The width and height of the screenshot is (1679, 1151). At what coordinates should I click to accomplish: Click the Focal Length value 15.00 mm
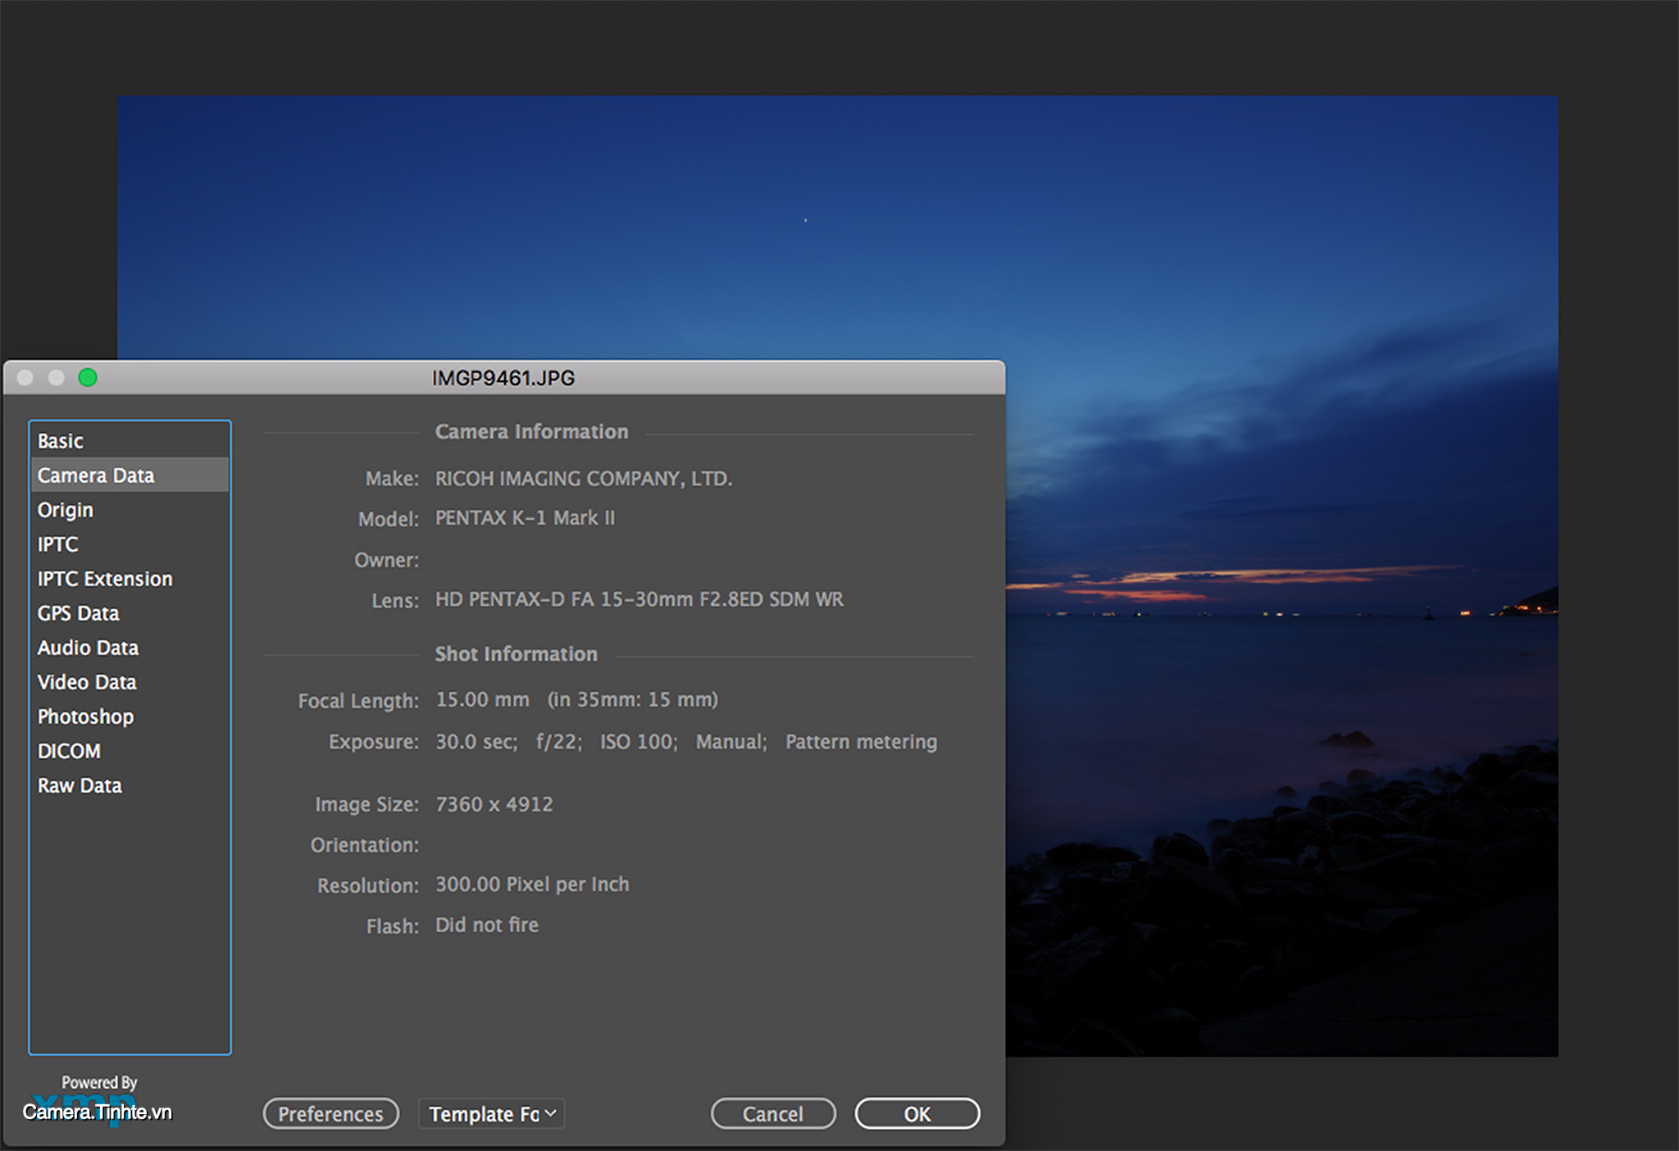(482, 699)
